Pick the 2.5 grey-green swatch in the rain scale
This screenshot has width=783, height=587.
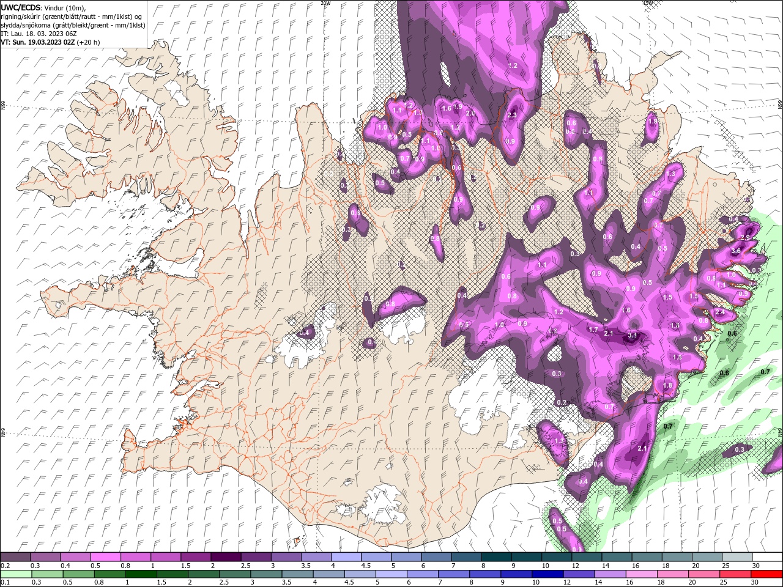(235, 574)
